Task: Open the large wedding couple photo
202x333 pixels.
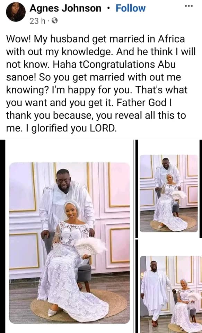Action: click(x=69, y=243)
